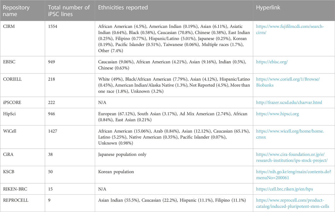Select the value 9 in REPROCELL row
This screenshot has height=212, width=335.
point(49,200)
